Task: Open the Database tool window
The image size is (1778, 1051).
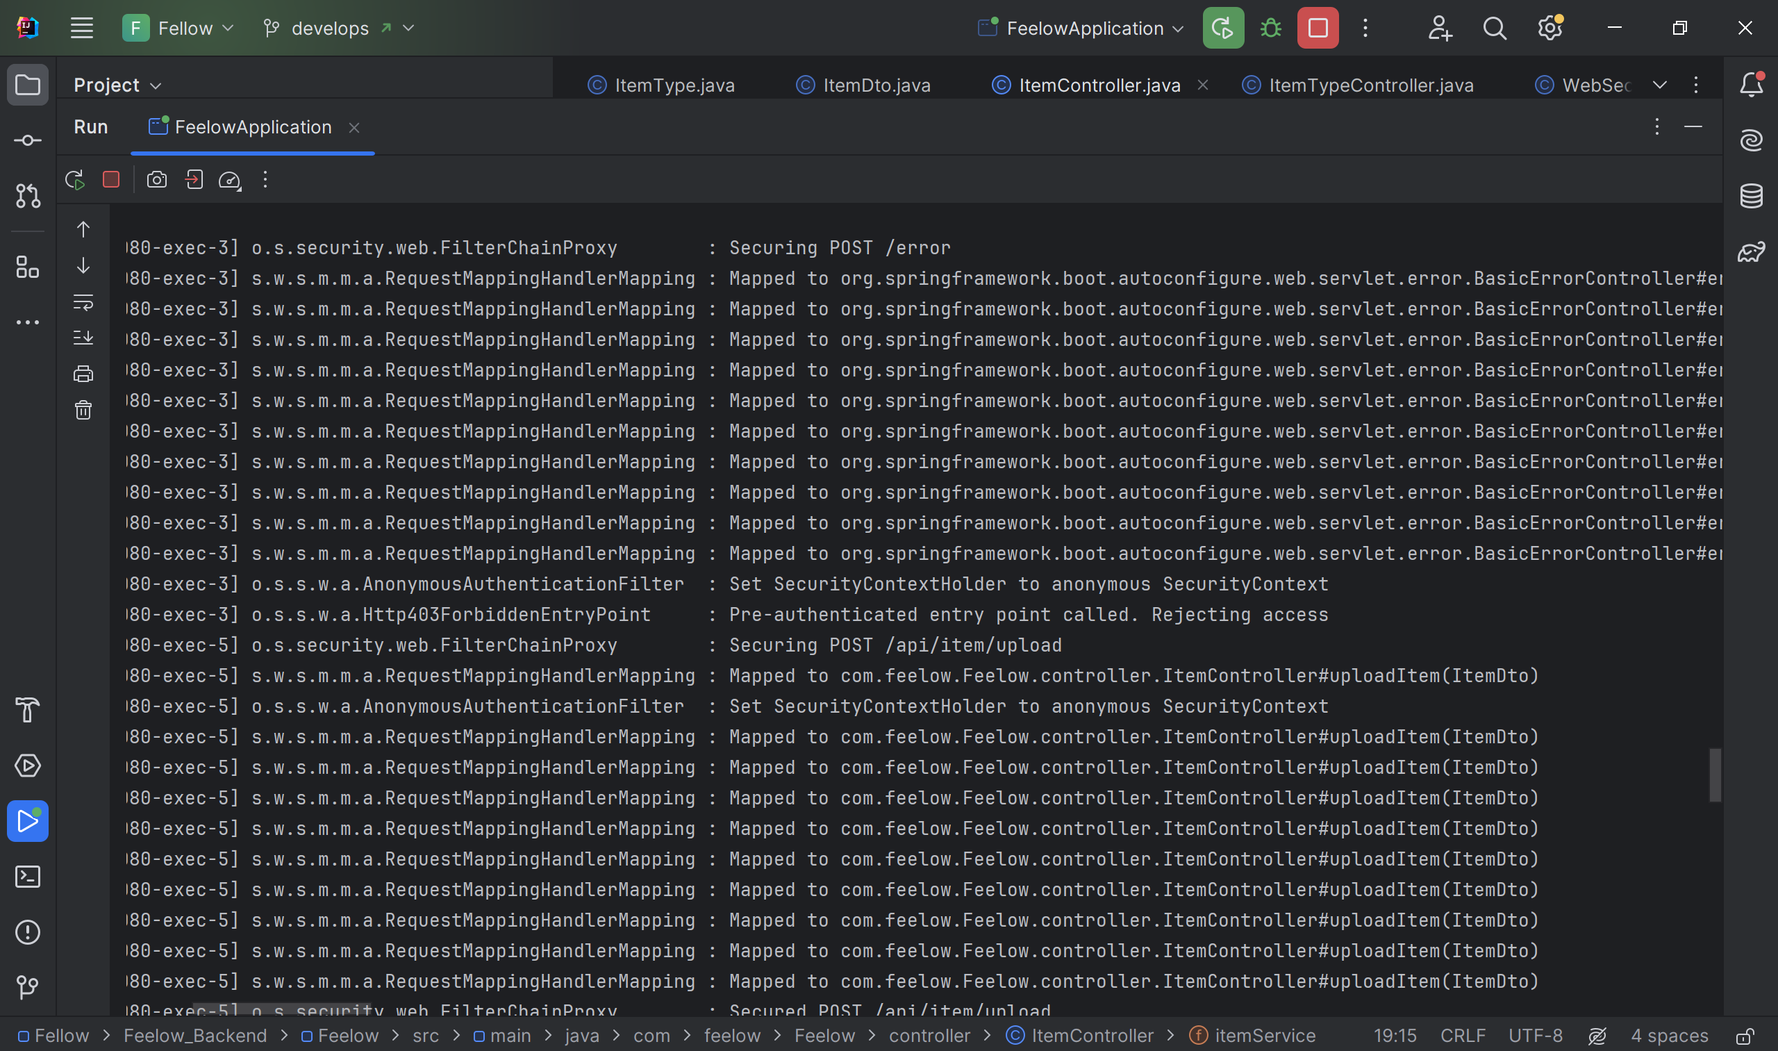Action: 1751,196
